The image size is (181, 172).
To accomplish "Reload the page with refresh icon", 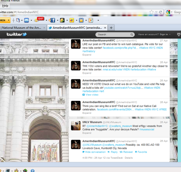I will (x=161, y=12).
